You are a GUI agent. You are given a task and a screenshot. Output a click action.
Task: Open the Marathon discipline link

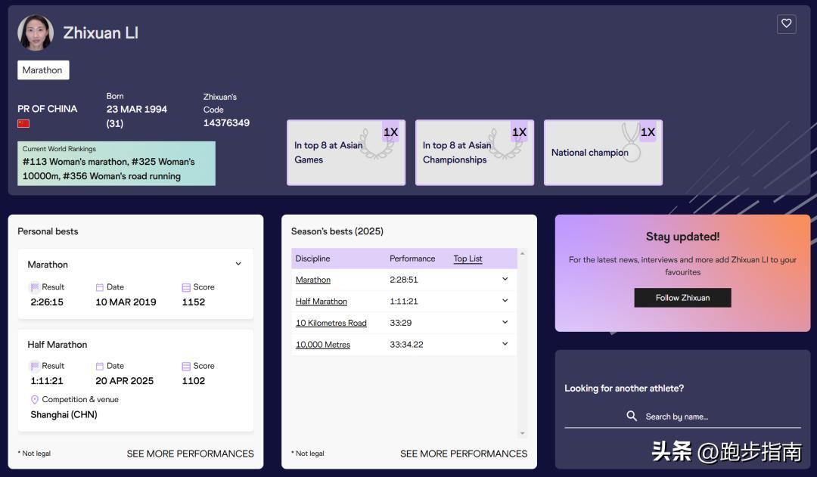click(313, 280)
